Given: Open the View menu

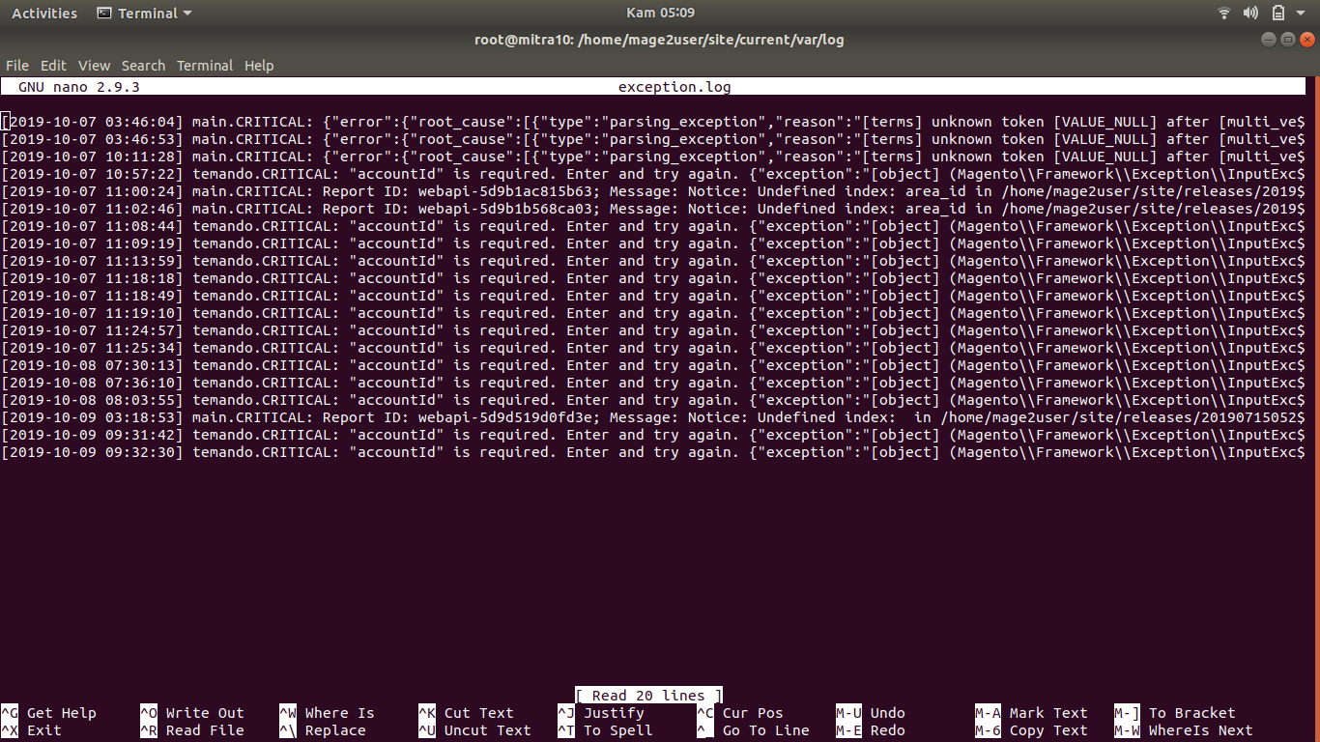Looking at the screenshot, I should click(x=94, y=66).
